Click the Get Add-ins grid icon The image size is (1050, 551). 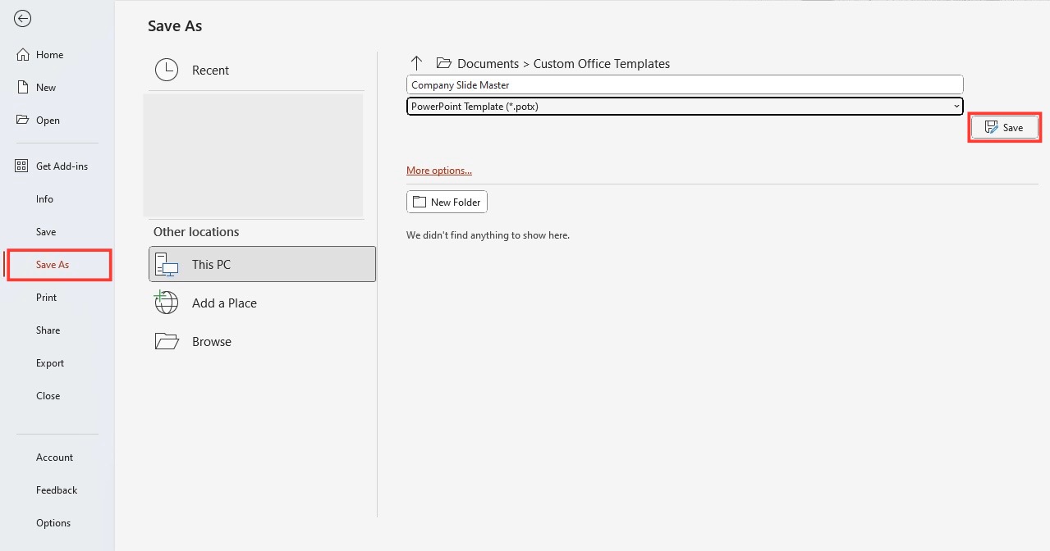(22, 166)
